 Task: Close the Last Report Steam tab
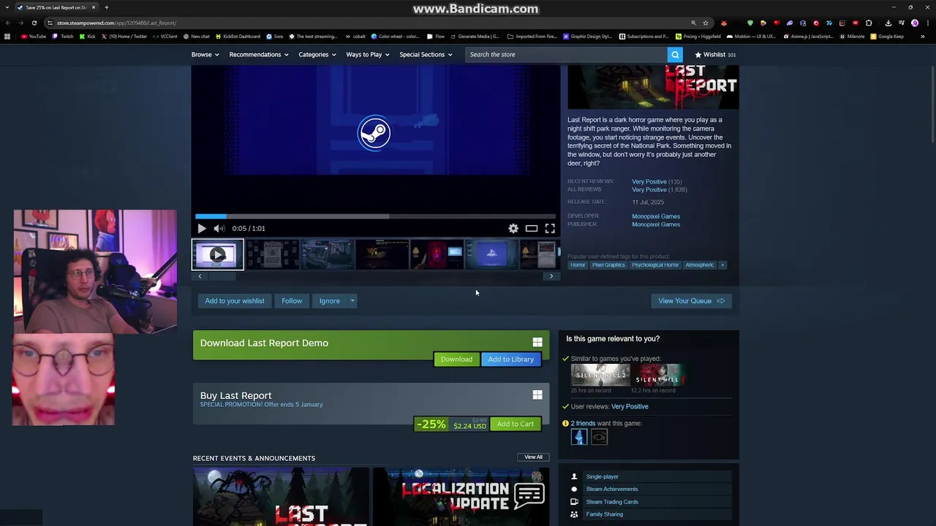click(94, 7)
